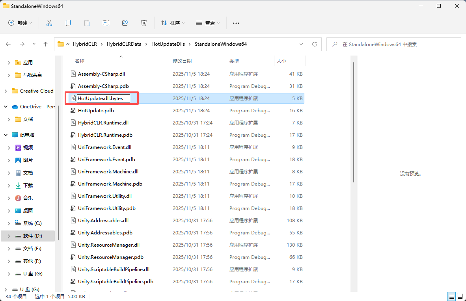
Task: Click the Rename toolbar icon
Action: click(x=106, y=23)
